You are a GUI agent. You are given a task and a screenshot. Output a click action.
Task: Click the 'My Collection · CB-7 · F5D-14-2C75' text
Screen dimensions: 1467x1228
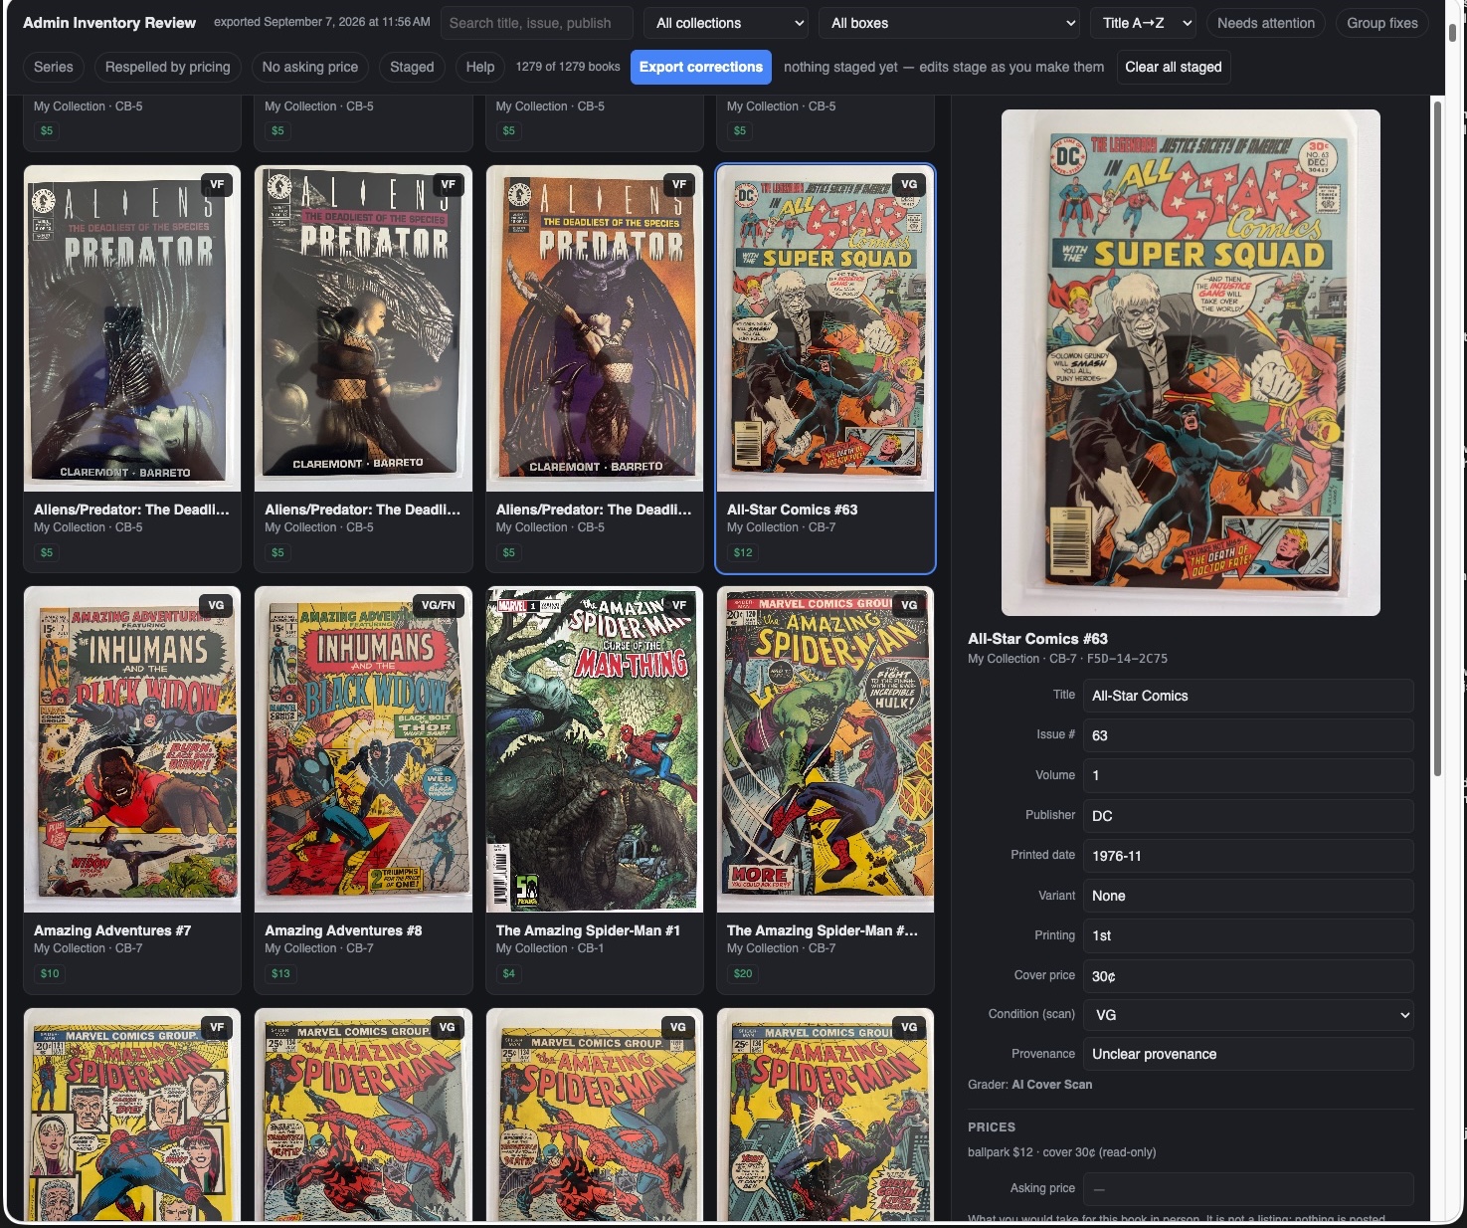(x=1067, y=659)
